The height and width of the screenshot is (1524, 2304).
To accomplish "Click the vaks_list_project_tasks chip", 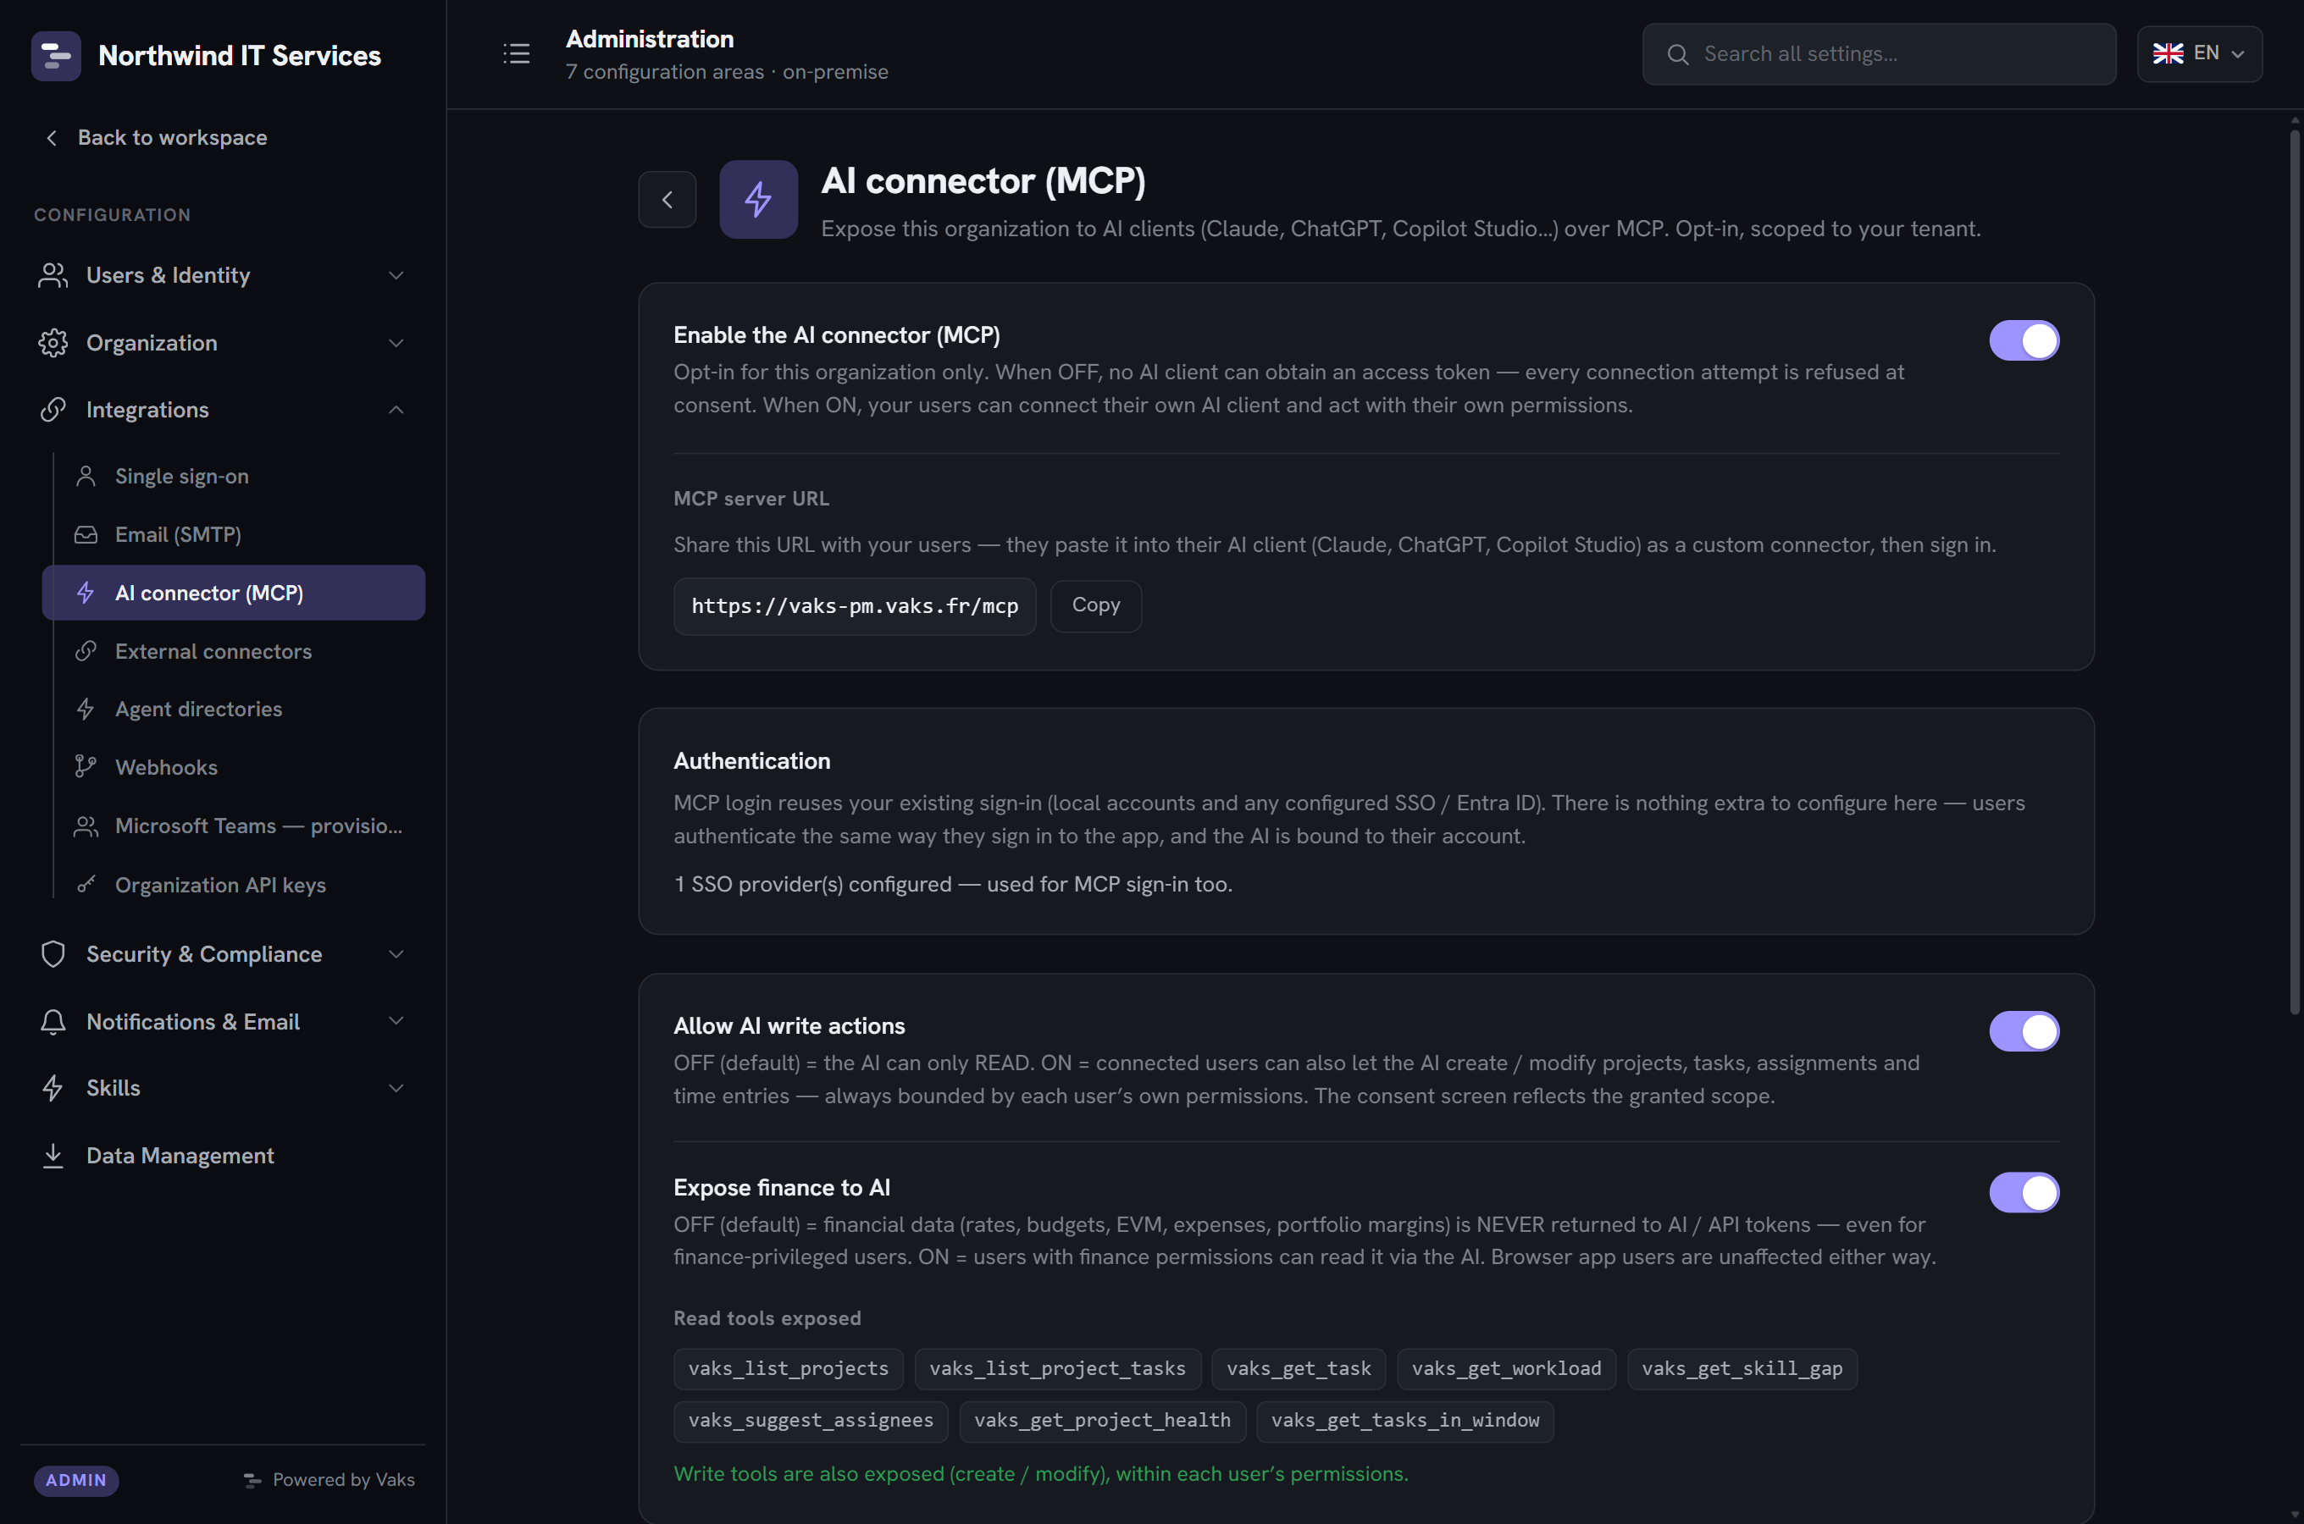I will 1058,1368.
